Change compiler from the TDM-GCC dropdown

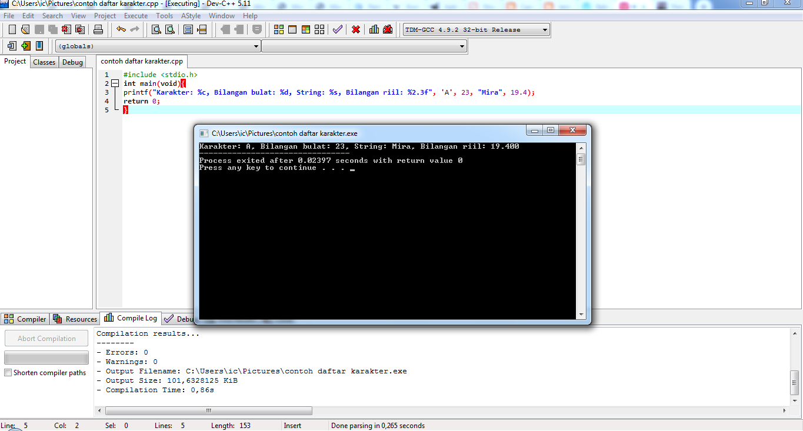[474, 29]
